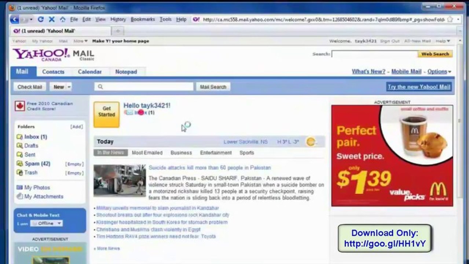The height and width of the screenshot is (264, 469).
Task: Click inside the mail search input field
Action: pyautogui.click(x=144, y=87)
